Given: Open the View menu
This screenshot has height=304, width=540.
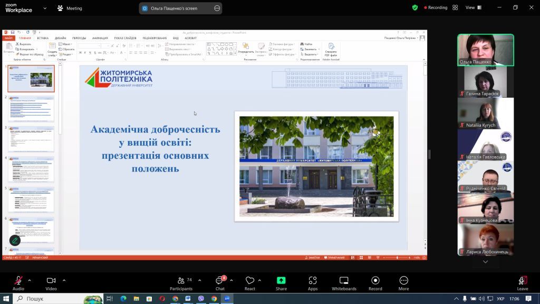Looking at the screenshot, I should tap(474, 7).
